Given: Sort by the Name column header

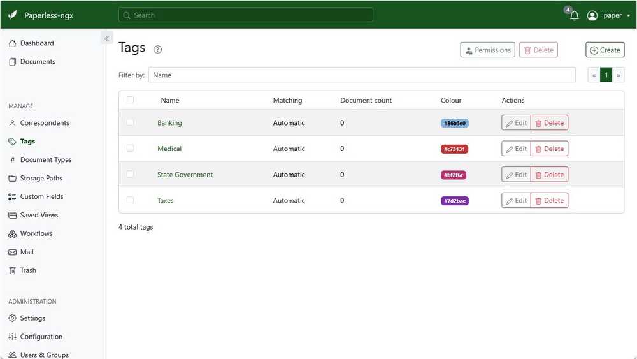Looking at the screenshot, I should pyautogui.click(x=170, y=100).
